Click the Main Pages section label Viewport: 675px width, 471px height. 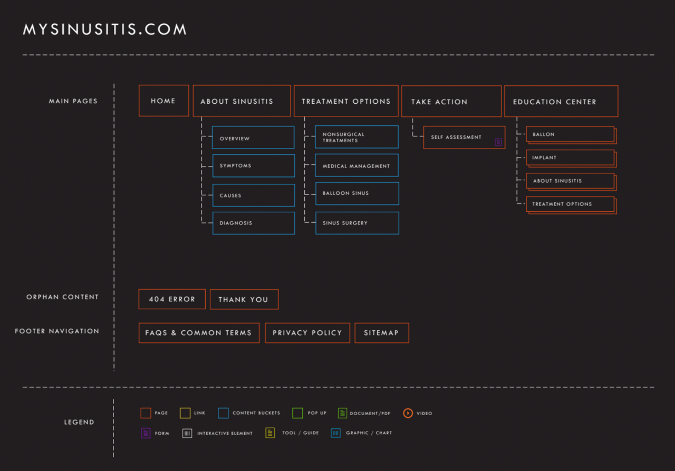coord(73,101)
